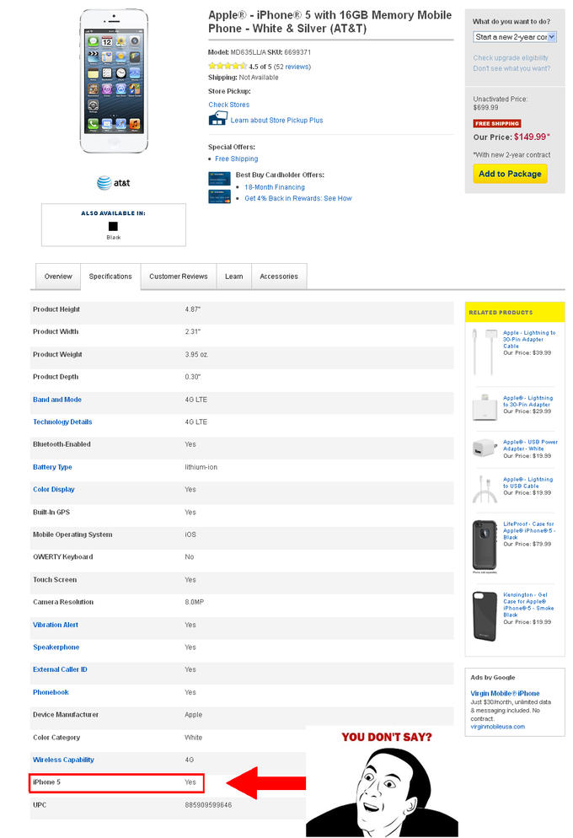
Task: Click the Color Display spec link
Action: pos(54,490)
